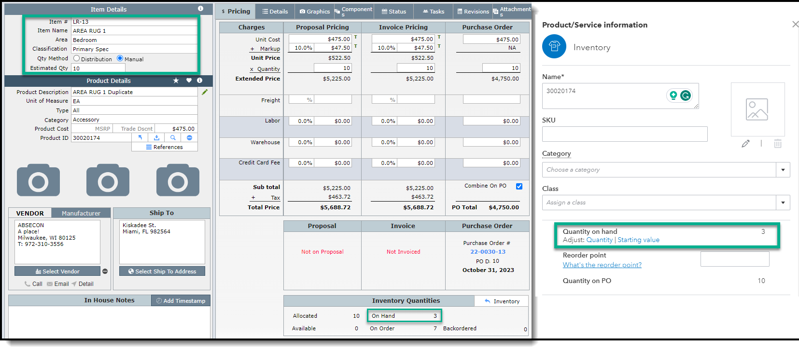Click the Add Timestamp button
799x352 pixels.
pos(181,300)
